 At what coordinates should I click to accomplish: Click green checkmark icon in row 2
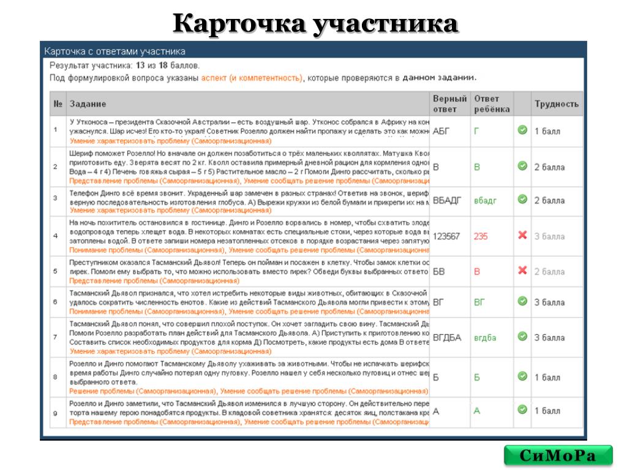click(522, 165)
